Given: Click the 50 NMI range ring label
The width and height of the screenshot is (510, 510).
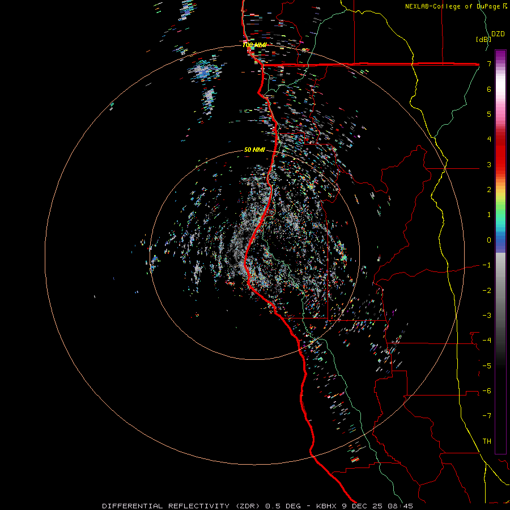Looking at the screenshot, I should (254, 150).
